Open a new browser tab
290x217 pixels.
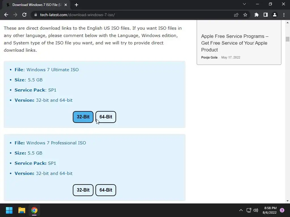point(76,5)
